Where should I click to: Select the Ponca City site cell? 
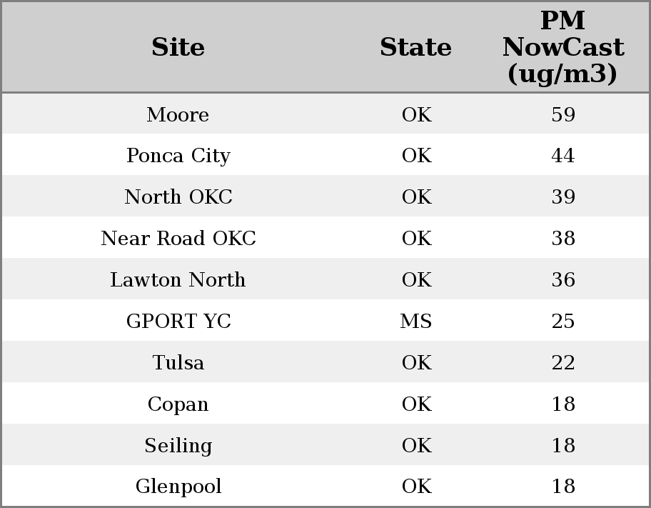coord(178,156)
